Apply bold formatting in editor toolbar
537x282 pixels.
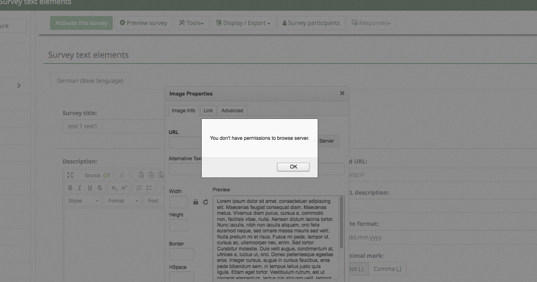point(70,188)
